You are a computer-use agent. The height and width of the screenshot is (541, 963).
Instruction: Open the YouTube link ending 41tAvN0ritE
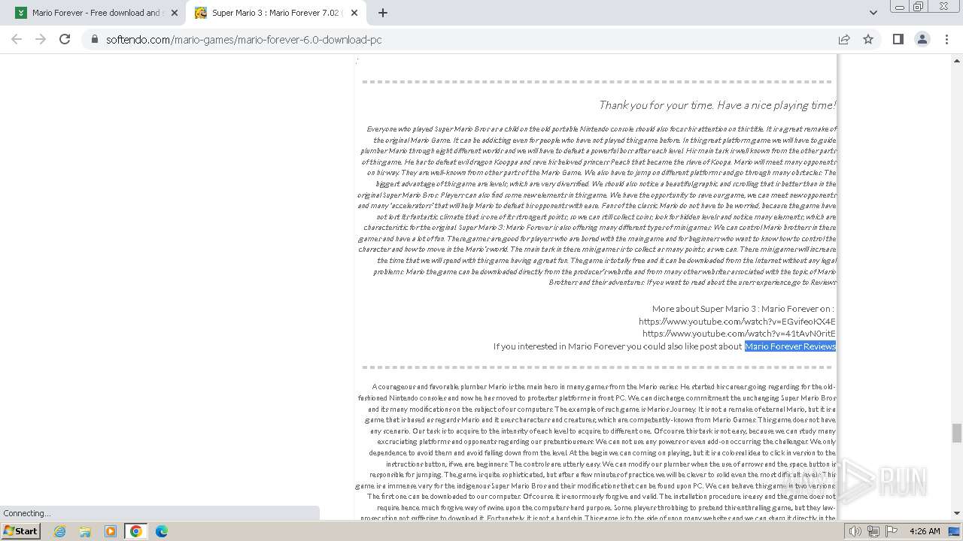tap(739, 334)
